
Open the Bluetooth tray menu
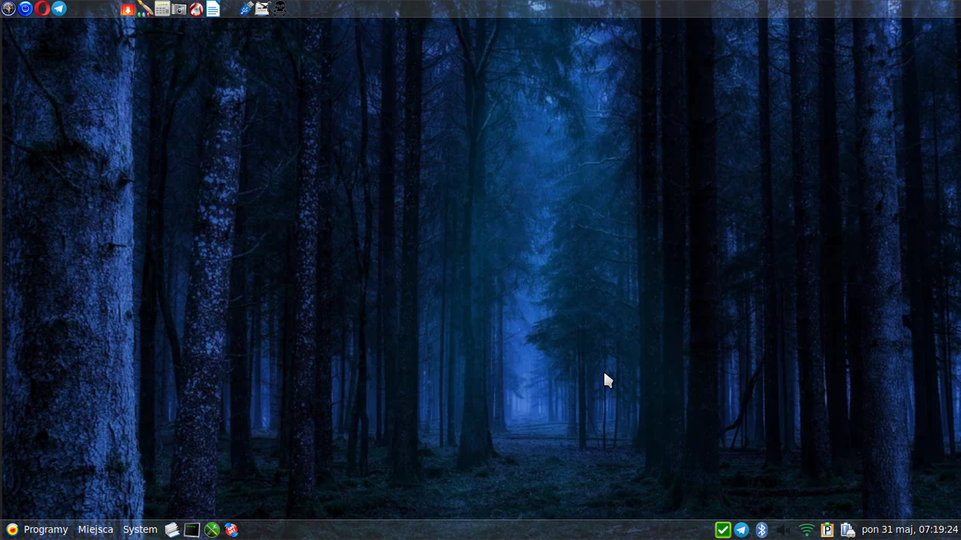(x=761, y=529)
